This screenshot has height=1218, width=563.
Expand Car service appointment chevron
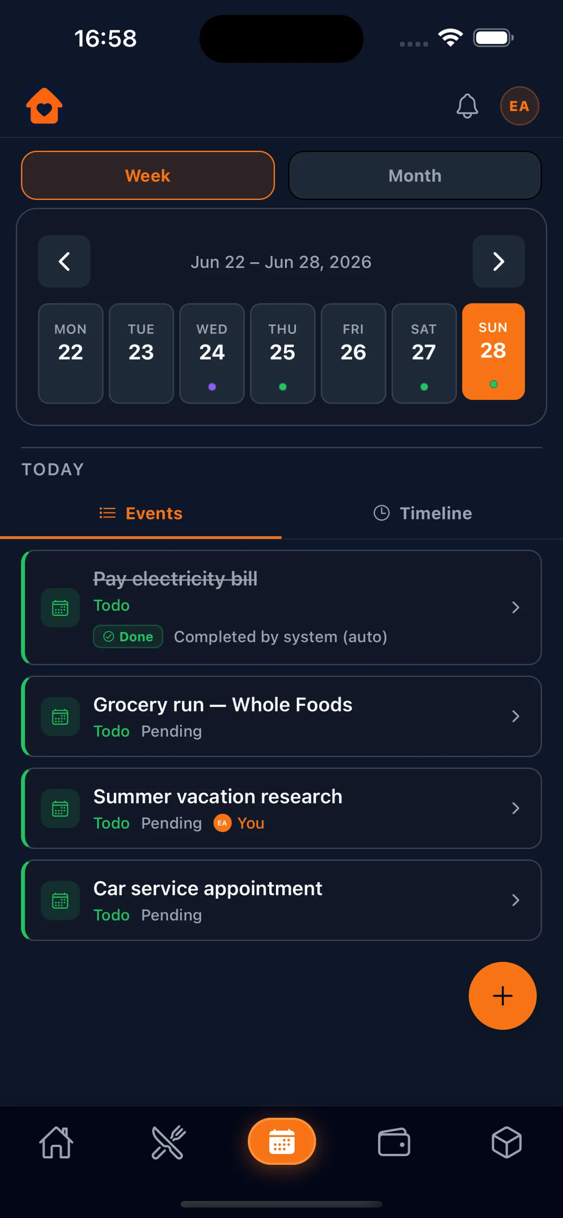tap(515, 900)
